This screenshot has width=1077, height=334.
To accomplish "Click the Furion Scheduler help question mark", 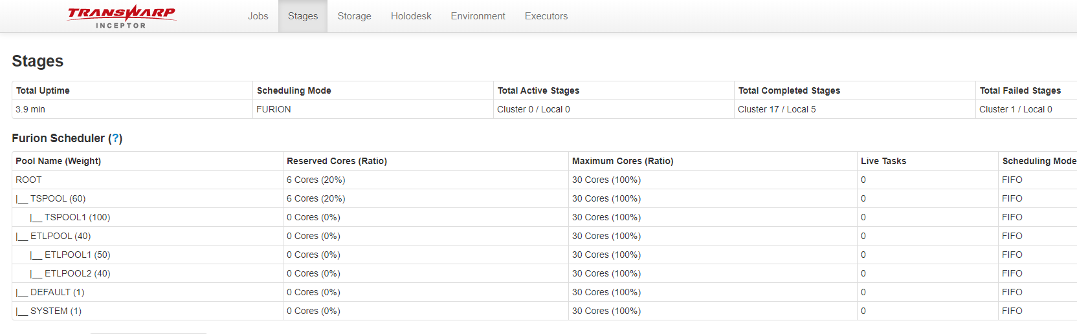I will coord(115,138).
